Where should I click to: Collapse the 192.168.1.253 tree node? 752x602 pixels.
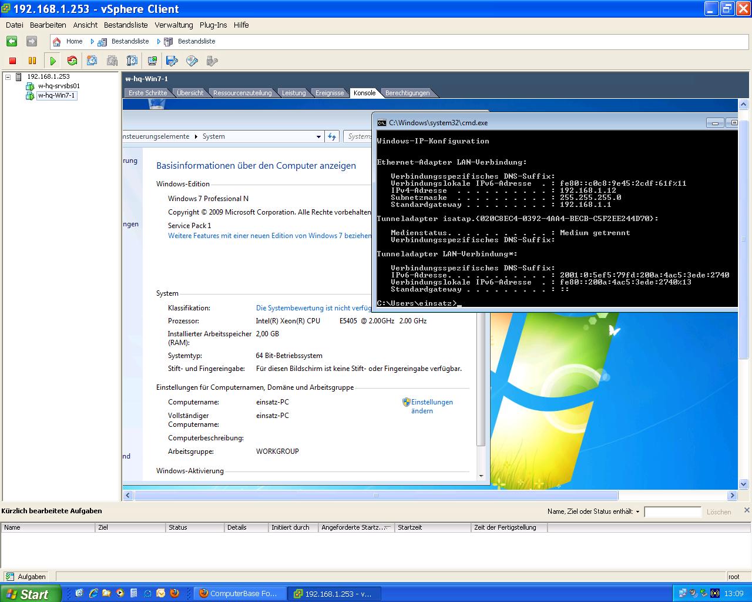coord(8,77)
